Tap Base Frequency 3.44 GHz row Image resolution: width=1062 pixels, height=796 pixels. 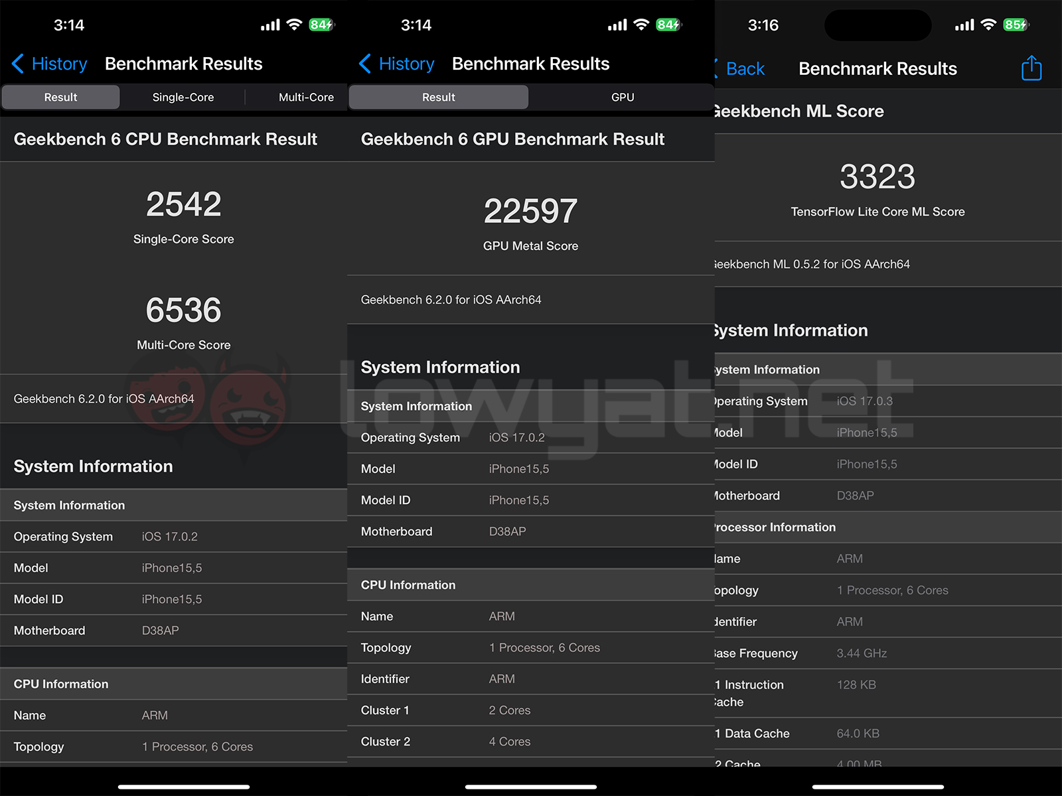point(888,653)
